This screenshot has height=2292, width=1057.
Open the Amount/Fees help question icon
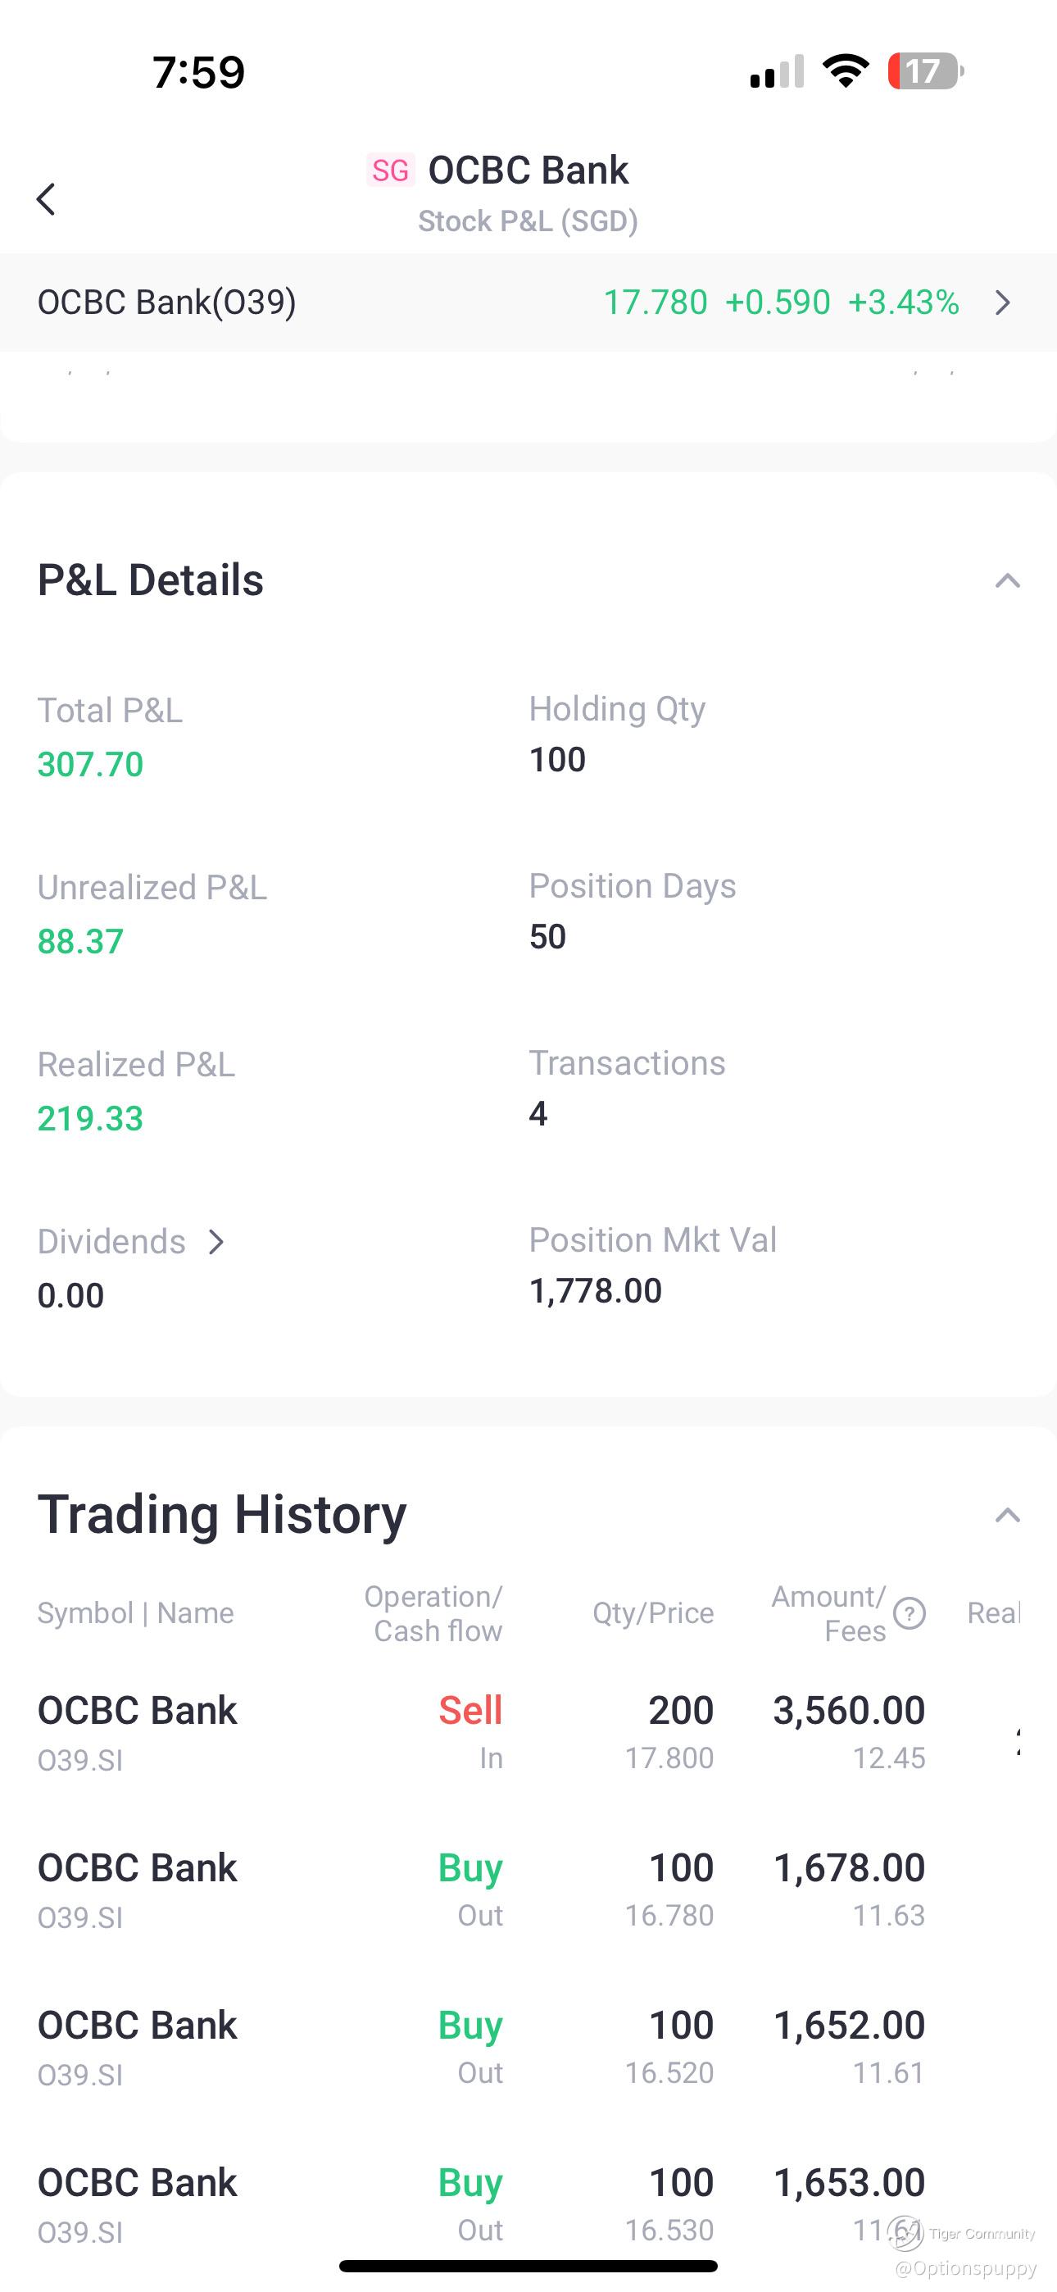point(910,1613)
